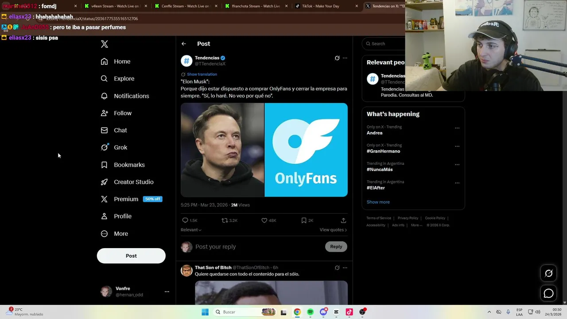
Task: Click Grok icon on That Son of Bitch reply
Action: coord(337,268)
